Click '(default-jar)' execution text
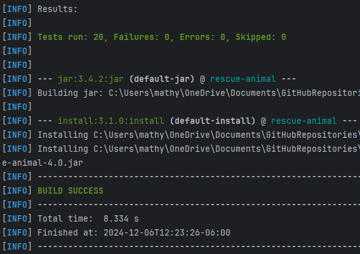The image size is (360, 254). (162, 79)
